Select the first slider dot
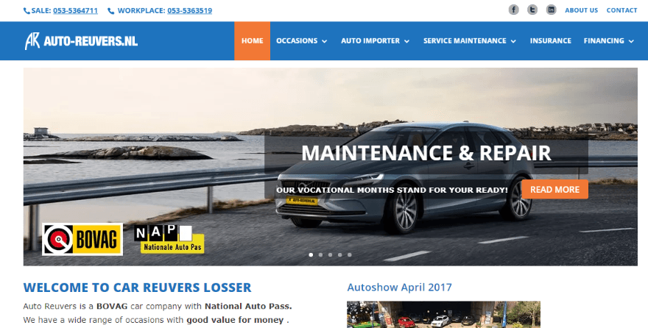648x328 pixels. coord(311,255)
